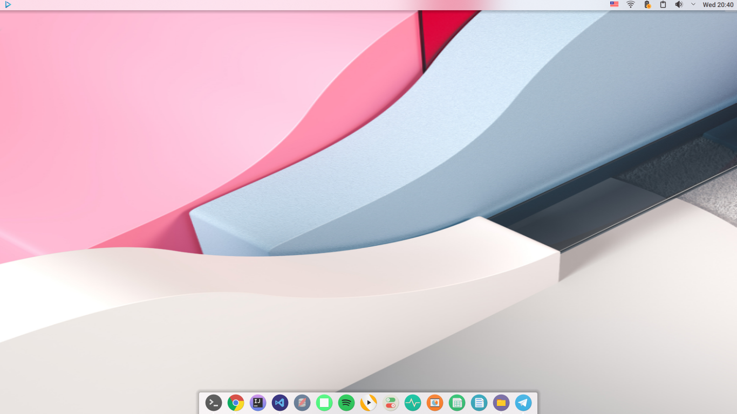Image resolution: width=737 pixels, height=414 pixels.
Task: Open the presentation app in dock
Action: point(435,403)
